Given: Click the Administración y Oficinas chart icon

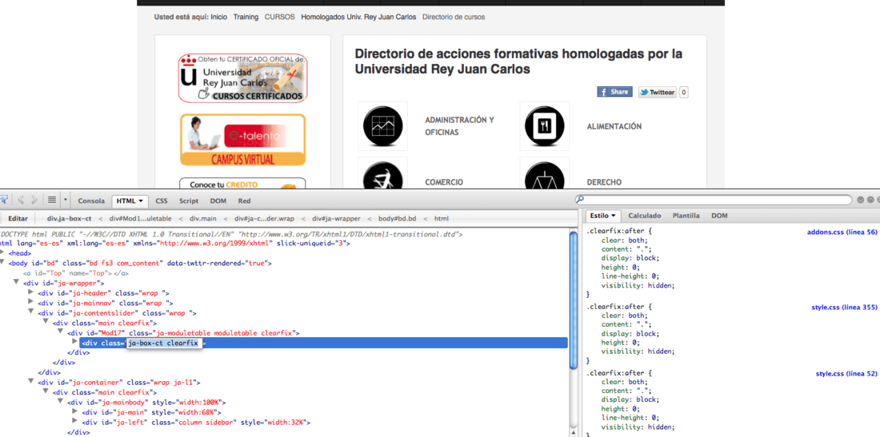Looking at the screenshot, I should pos(382,125).
